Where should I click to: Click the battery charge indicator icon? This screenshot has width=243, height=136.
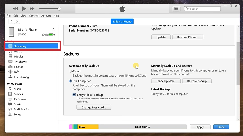pyautogui.click(x=51, y=34)
